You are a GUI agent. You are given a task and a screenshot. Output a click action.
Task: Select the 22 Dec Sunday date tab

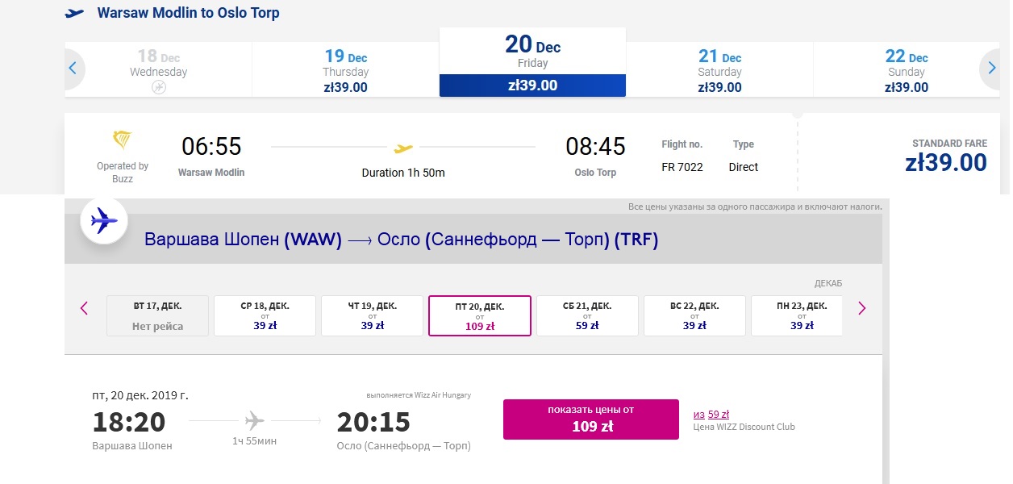[907, 70]
